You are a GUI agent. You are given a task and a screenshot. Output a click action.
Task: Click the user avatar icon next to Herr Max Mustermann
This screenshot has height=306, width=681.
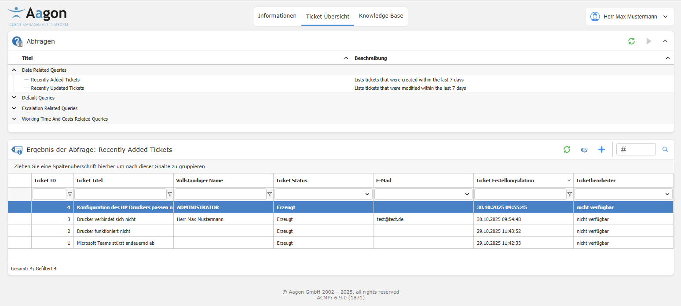tap(595, 16)
